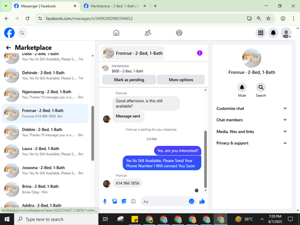Reload the current page
This screenshot has height=225, width=300.
28,19
